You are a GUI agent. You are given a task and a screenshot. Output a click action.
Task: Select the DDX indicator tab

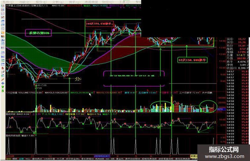click(x=108, y=159)
